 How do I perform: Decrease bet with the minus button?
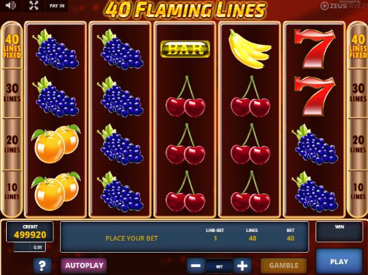(x=195, y=266)
